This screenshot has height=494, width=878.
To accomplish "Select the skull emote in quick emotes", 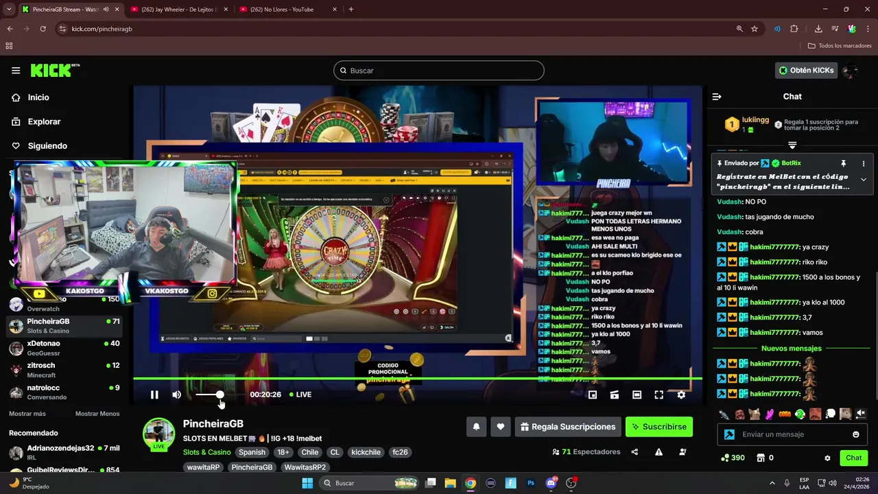I will tap(831, 414).
